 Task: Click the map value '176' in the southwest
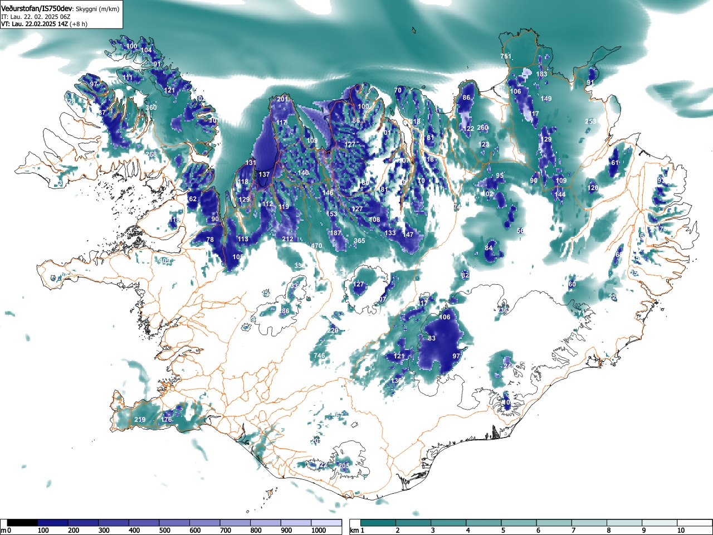pos(167,420)
